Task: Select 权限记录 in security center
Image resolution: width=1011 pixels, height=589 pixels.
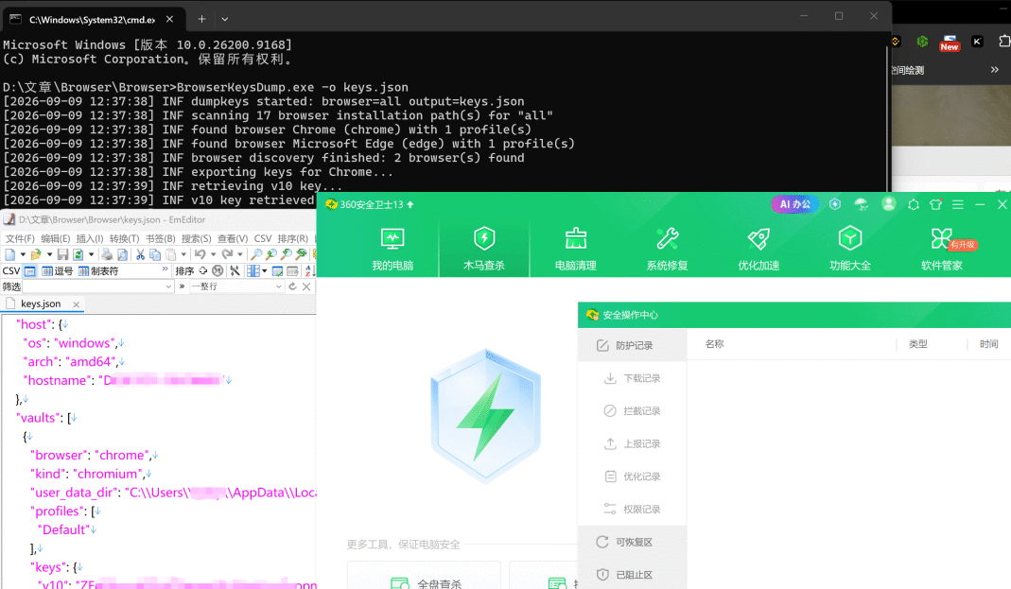Action: coord(632,509)
